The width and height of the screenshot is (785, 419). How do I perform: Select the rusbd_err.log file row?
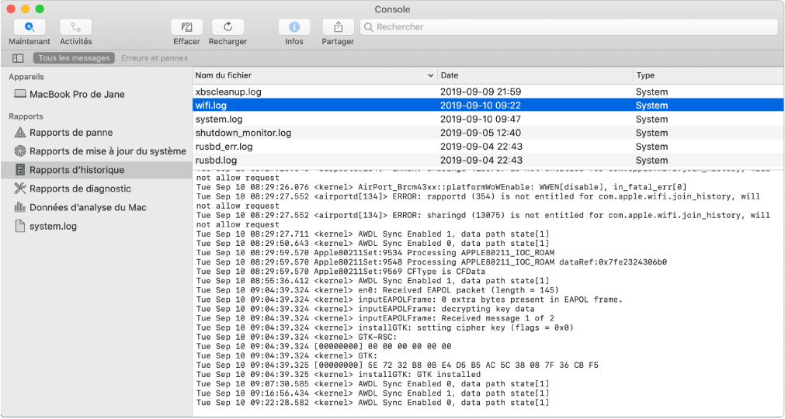488,147
